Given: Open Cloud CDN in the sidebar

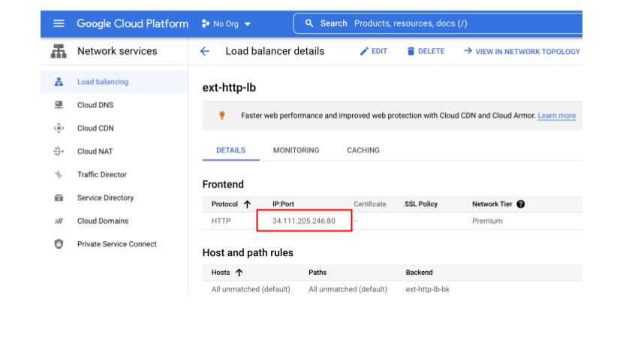Looking at the screenshot, I should pos(95,128).
